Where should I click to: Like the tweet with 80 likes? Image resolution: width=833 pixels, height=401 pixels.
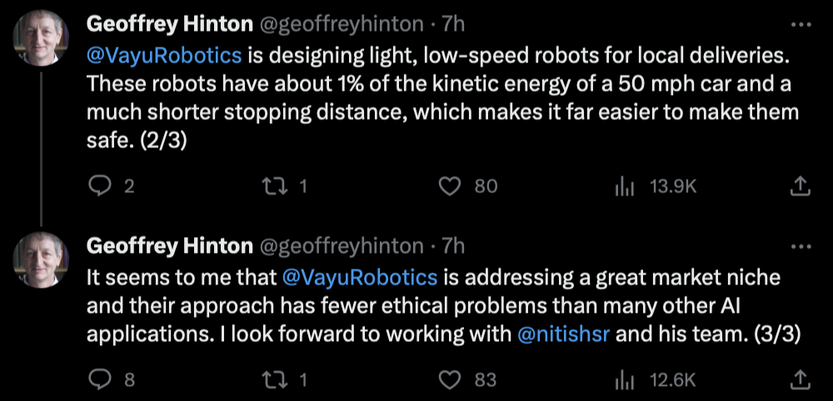[450, 186]
